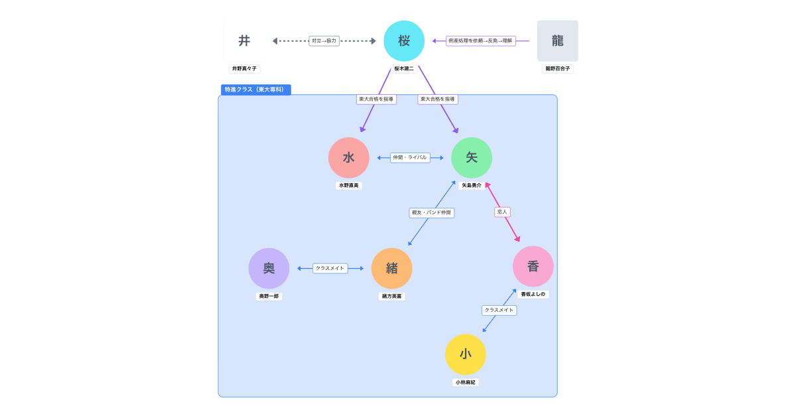Select the purple 奥 circle node
The height and width of the screenshot is (418, 796).
269,269
